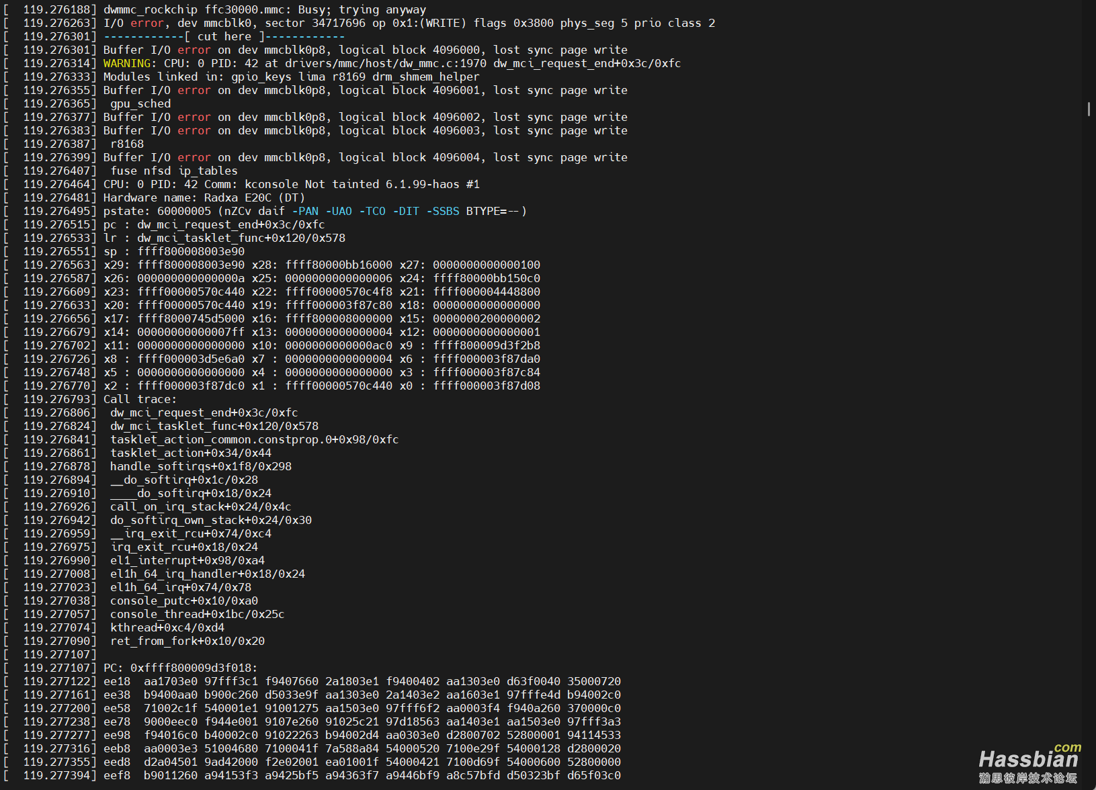Select the 'dwmmc_rockchip' Busy message line
1096x790 pixels.
tap(264, 9)
